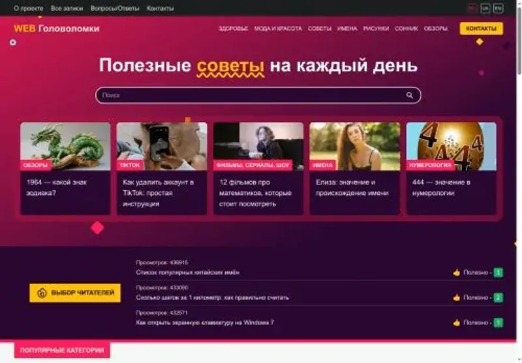Focus the Поиск search field
Viewport: 522px width, 363px height.
point(258,95)
